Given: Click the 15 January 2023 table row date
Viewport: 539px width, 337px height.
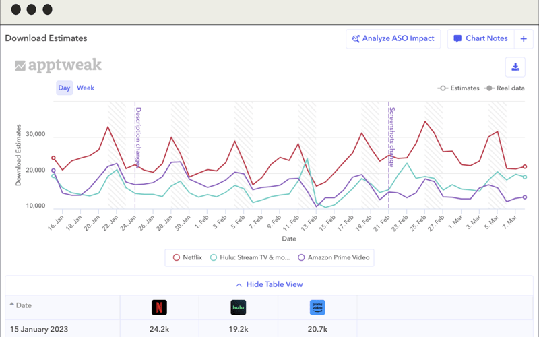Looking at the screenshot, I should [39, 329].
